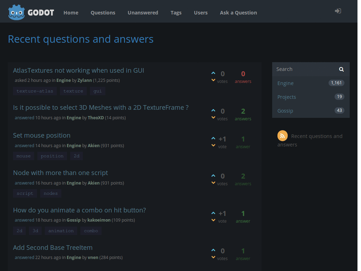Downvote Node with more than one script
Screen dimensions: 361x271
[x=213, y=183]
